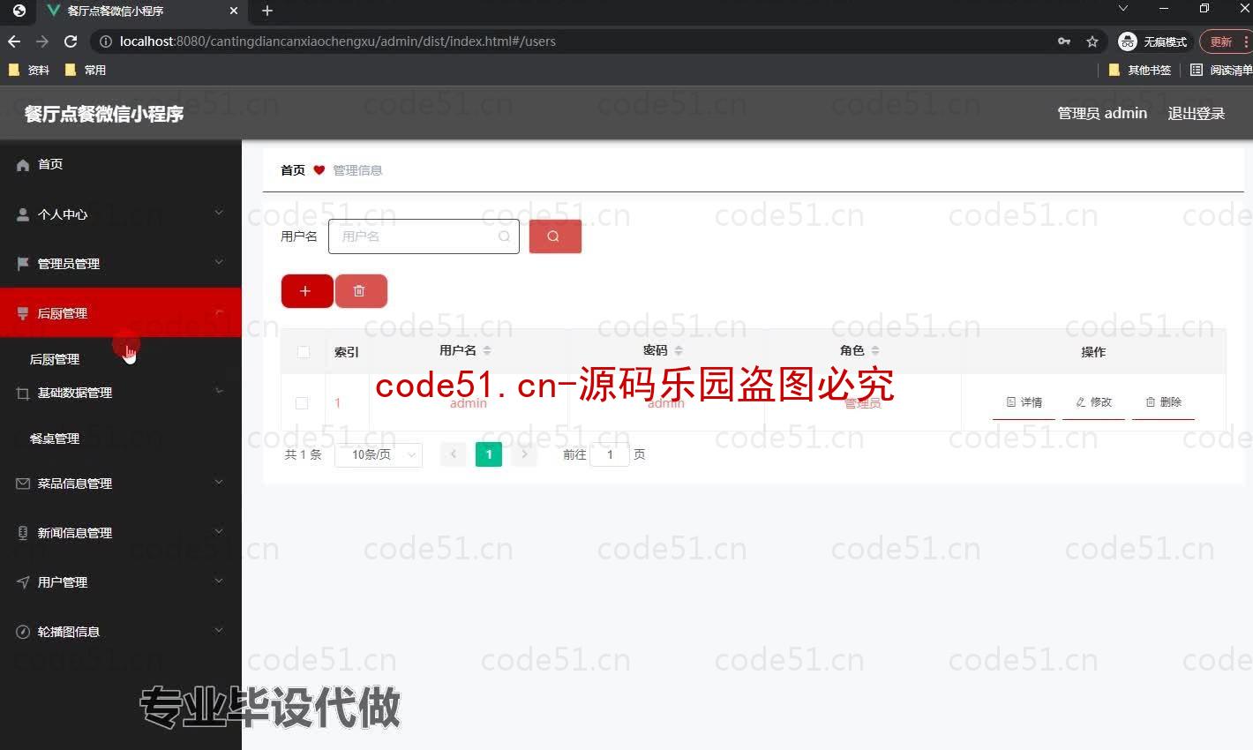The width and height of the screenshot is (1253, 750).
Task: Click the site info icon before URL
Action: pyautogui.click(x=105, y=41)
